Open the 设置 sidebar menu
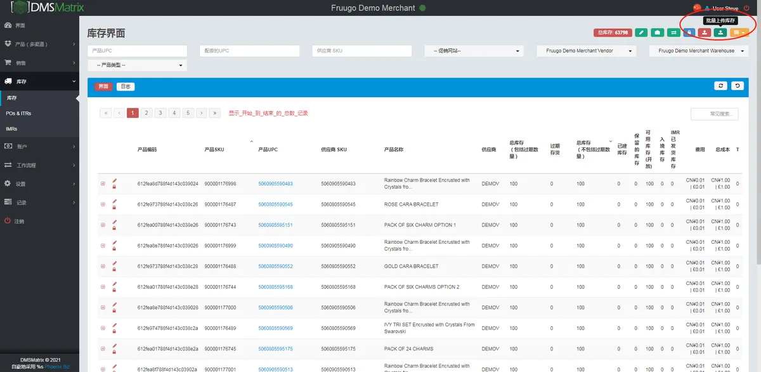The height and width of the screenshot is (372, 761). point(39,183)
